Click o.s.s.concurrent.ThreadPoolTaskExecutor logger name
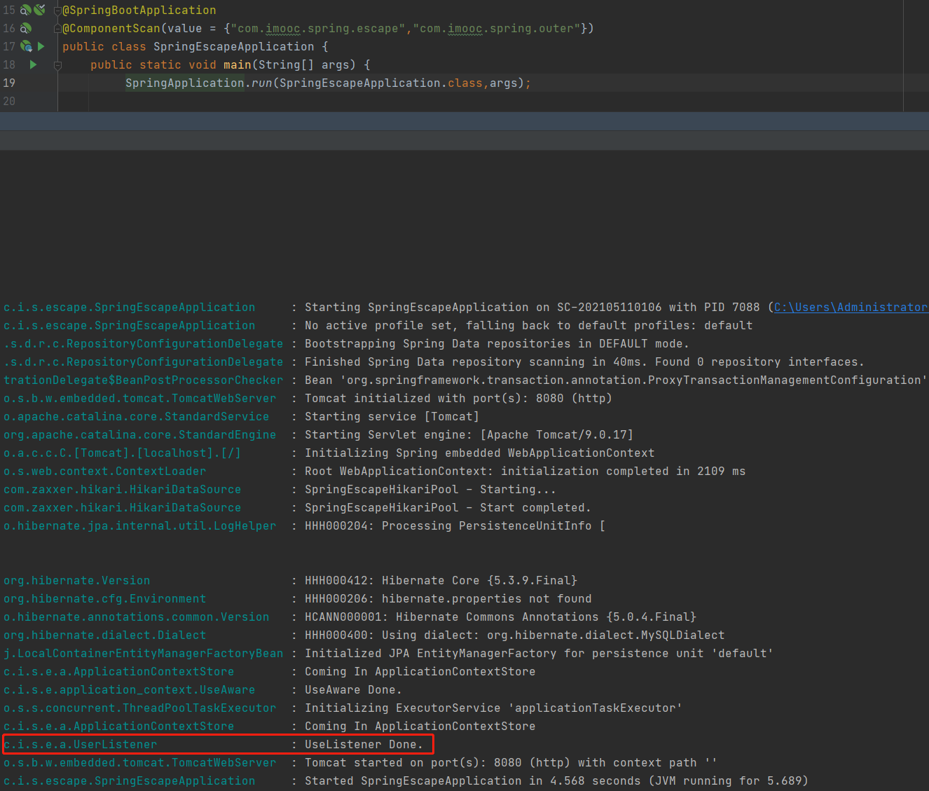The width and height of the screenshot is (929, 791). [x=139, y=708]
